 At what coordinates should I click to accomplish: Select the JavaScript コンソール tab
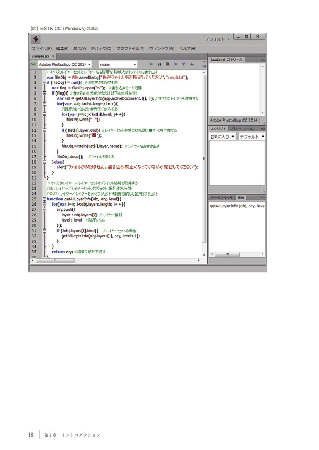tap(226, 60)
